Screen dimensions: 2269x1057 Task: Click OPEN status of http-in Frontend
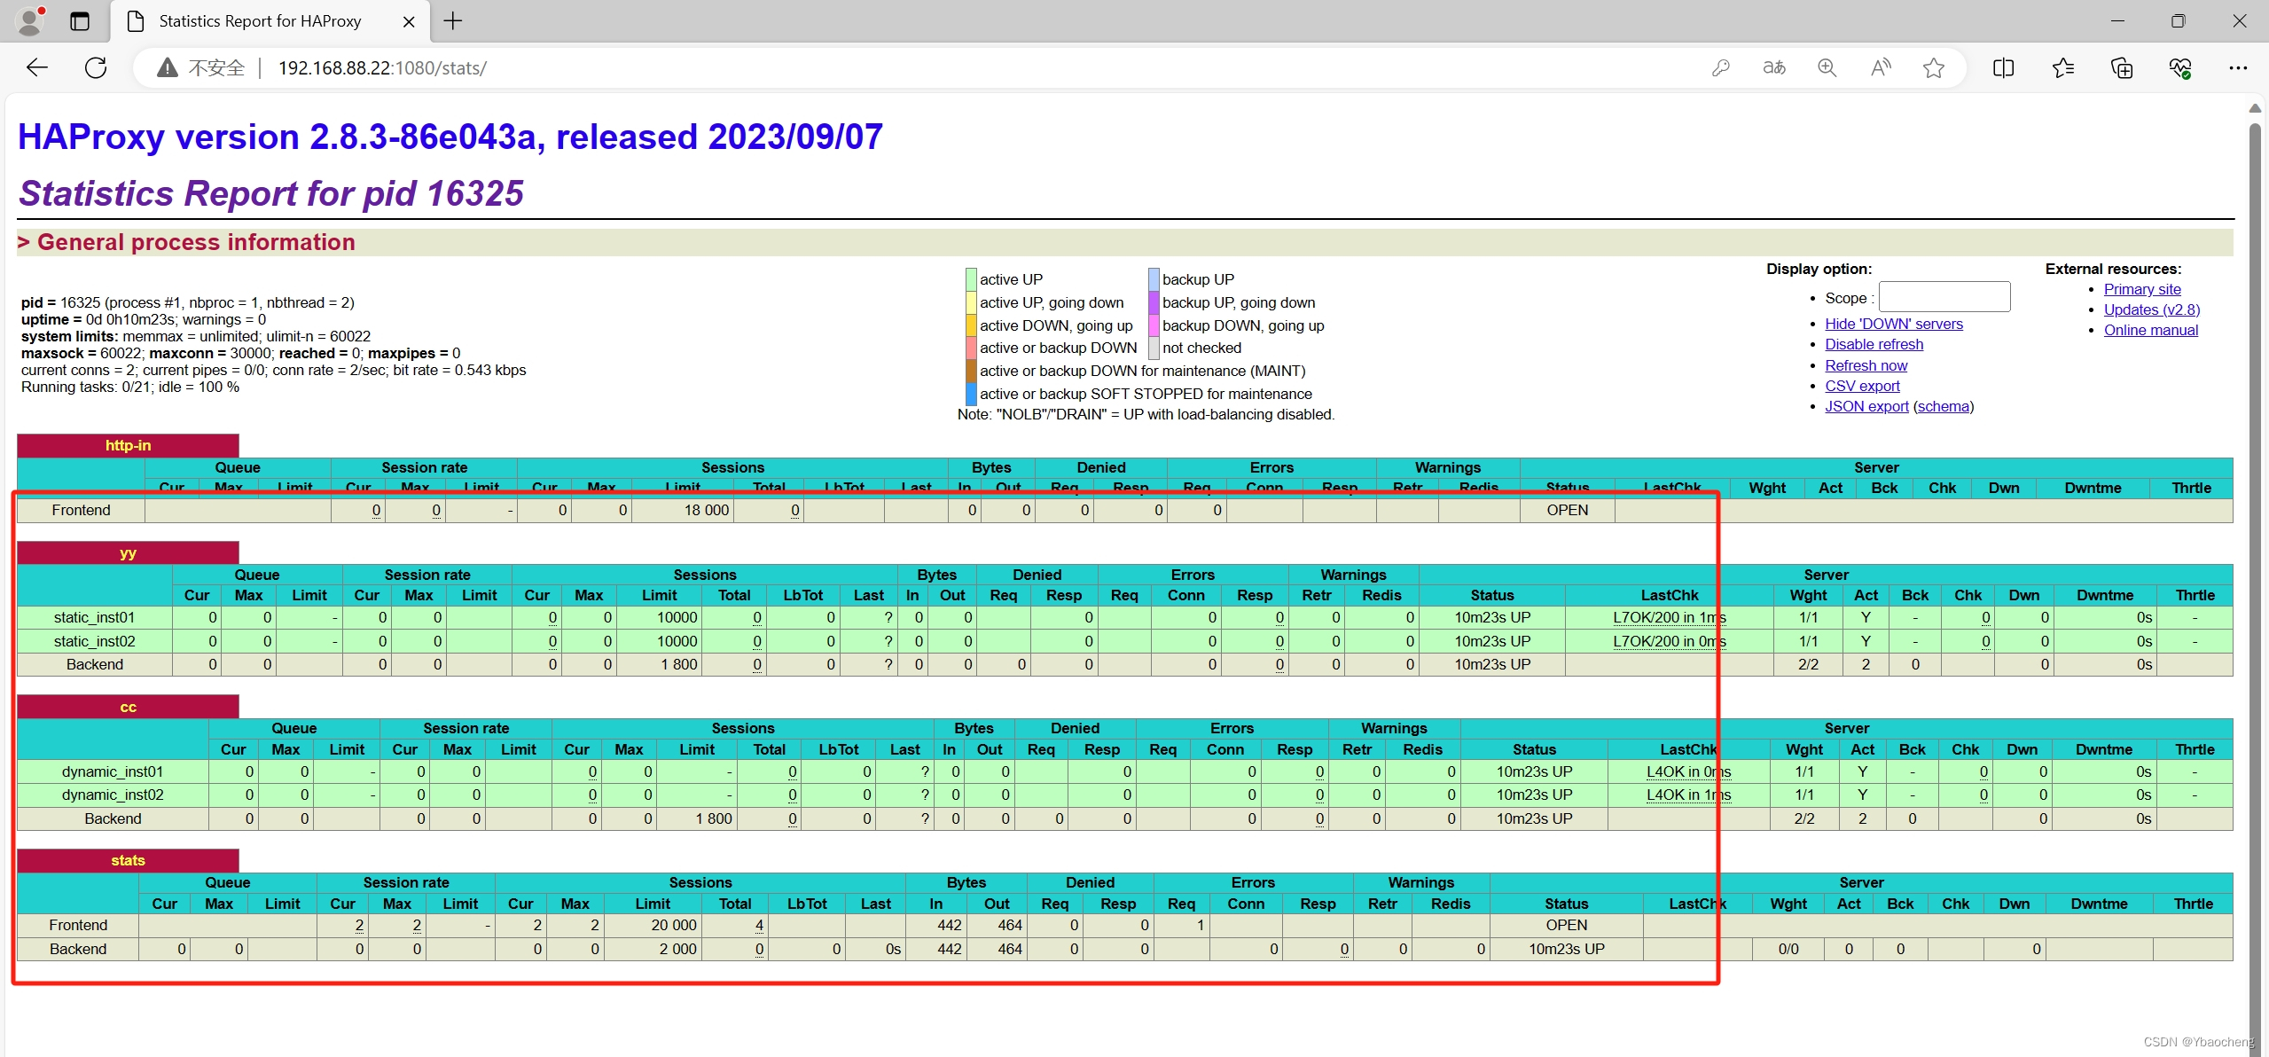1567,510
